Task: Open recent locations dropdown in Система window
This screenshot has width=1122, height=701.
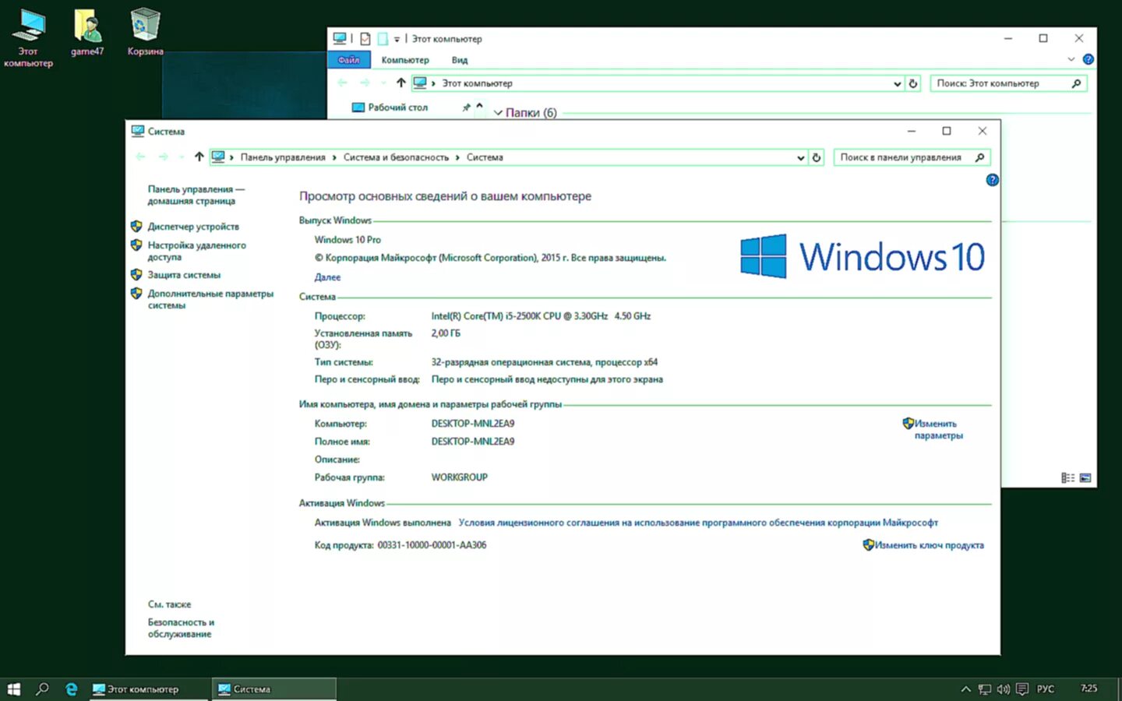Action: tap(182, 157)
